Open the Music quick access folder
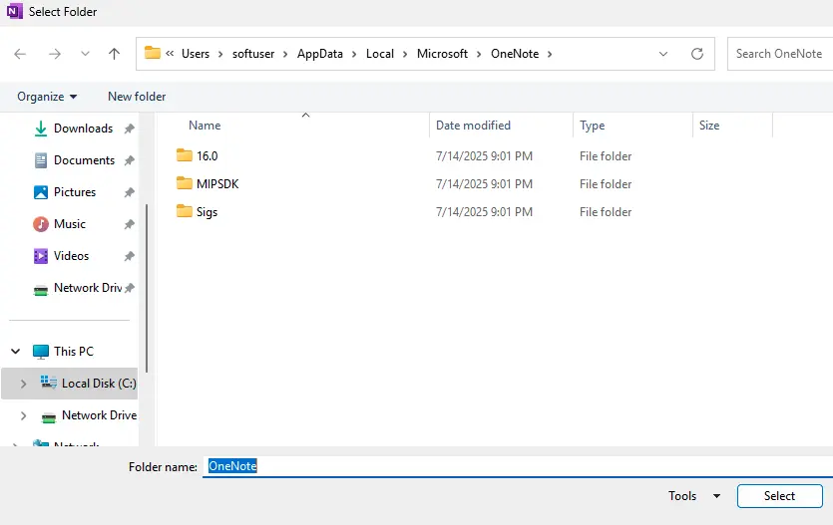 pyautogui.click(x=69, y=224)
